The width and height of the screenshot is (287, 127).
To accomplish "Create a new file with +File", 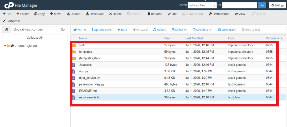I will pyautogui.click(x=7, y=14).
